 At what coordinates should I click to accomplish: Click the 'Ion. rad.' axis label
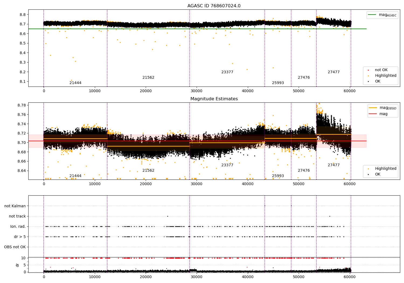click(18, 227)
